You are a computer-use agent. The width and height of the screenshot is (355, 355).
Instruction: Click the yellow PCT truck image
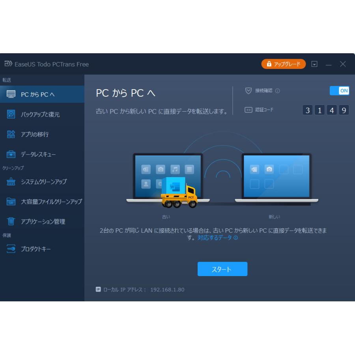179,192
